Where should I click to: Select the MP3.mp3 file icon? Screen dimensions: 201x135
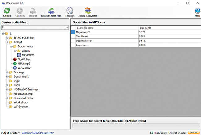tap(15, 64)
